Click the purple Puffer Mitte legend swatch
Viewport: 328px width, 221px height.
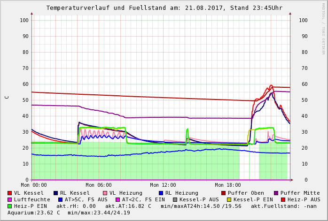coord(276,193)
